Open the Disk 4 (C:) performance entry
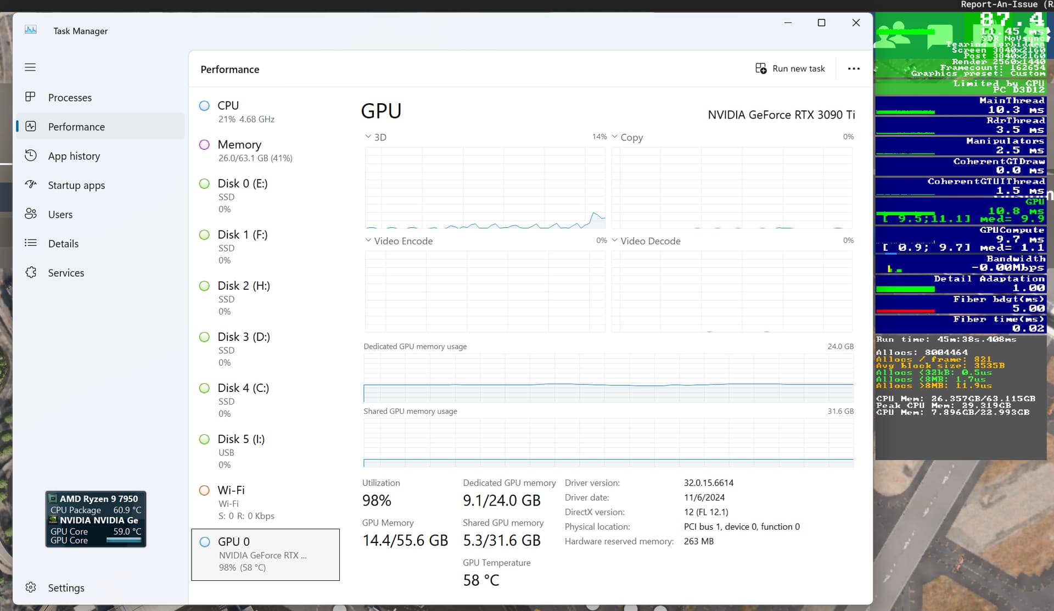Image resolution: width=1054 pixels, height=611 pixels. [x=243, y=388]
